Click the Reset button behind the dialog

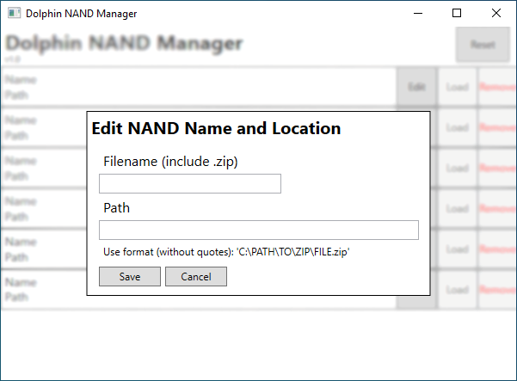click(483, 45)
